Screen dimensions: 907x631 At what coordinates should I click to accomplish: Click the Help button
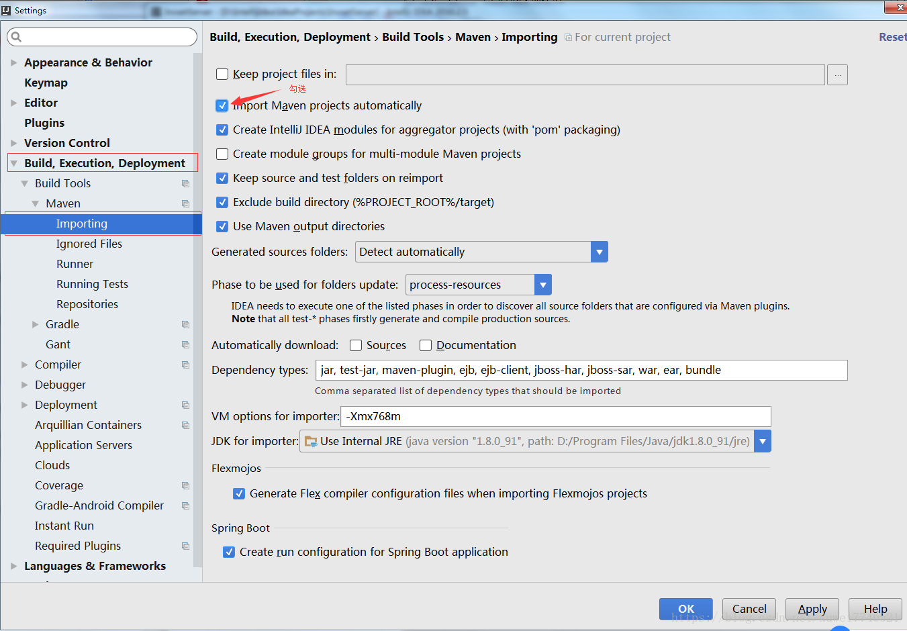click(x=875, y=609)
